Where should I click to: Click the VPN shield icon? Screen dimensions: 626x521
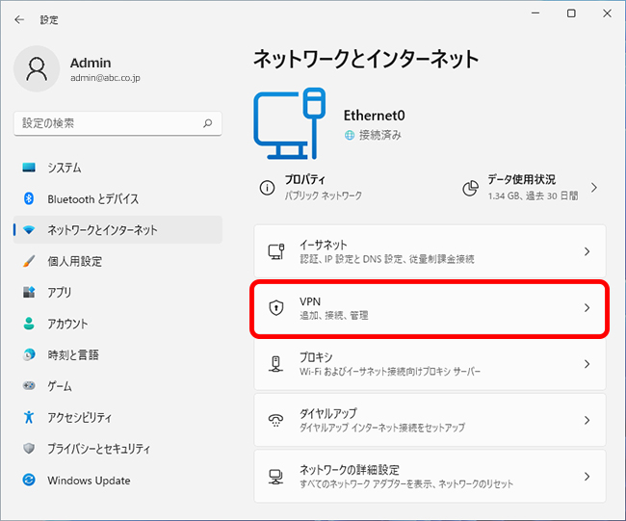click(x=276, y=307)
